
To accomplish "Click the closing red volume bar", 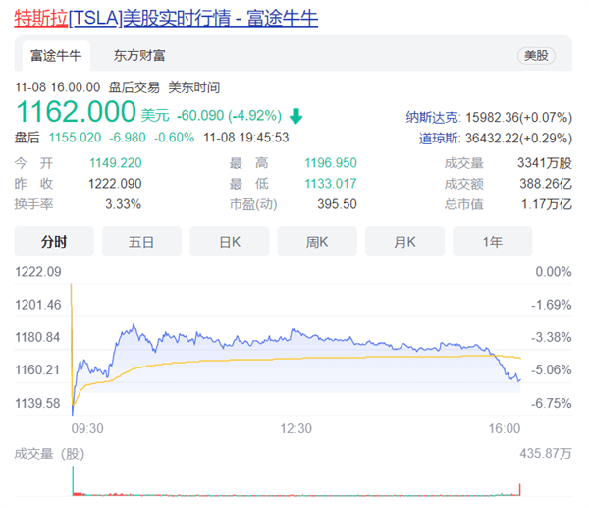I will [x=520, y=490].
